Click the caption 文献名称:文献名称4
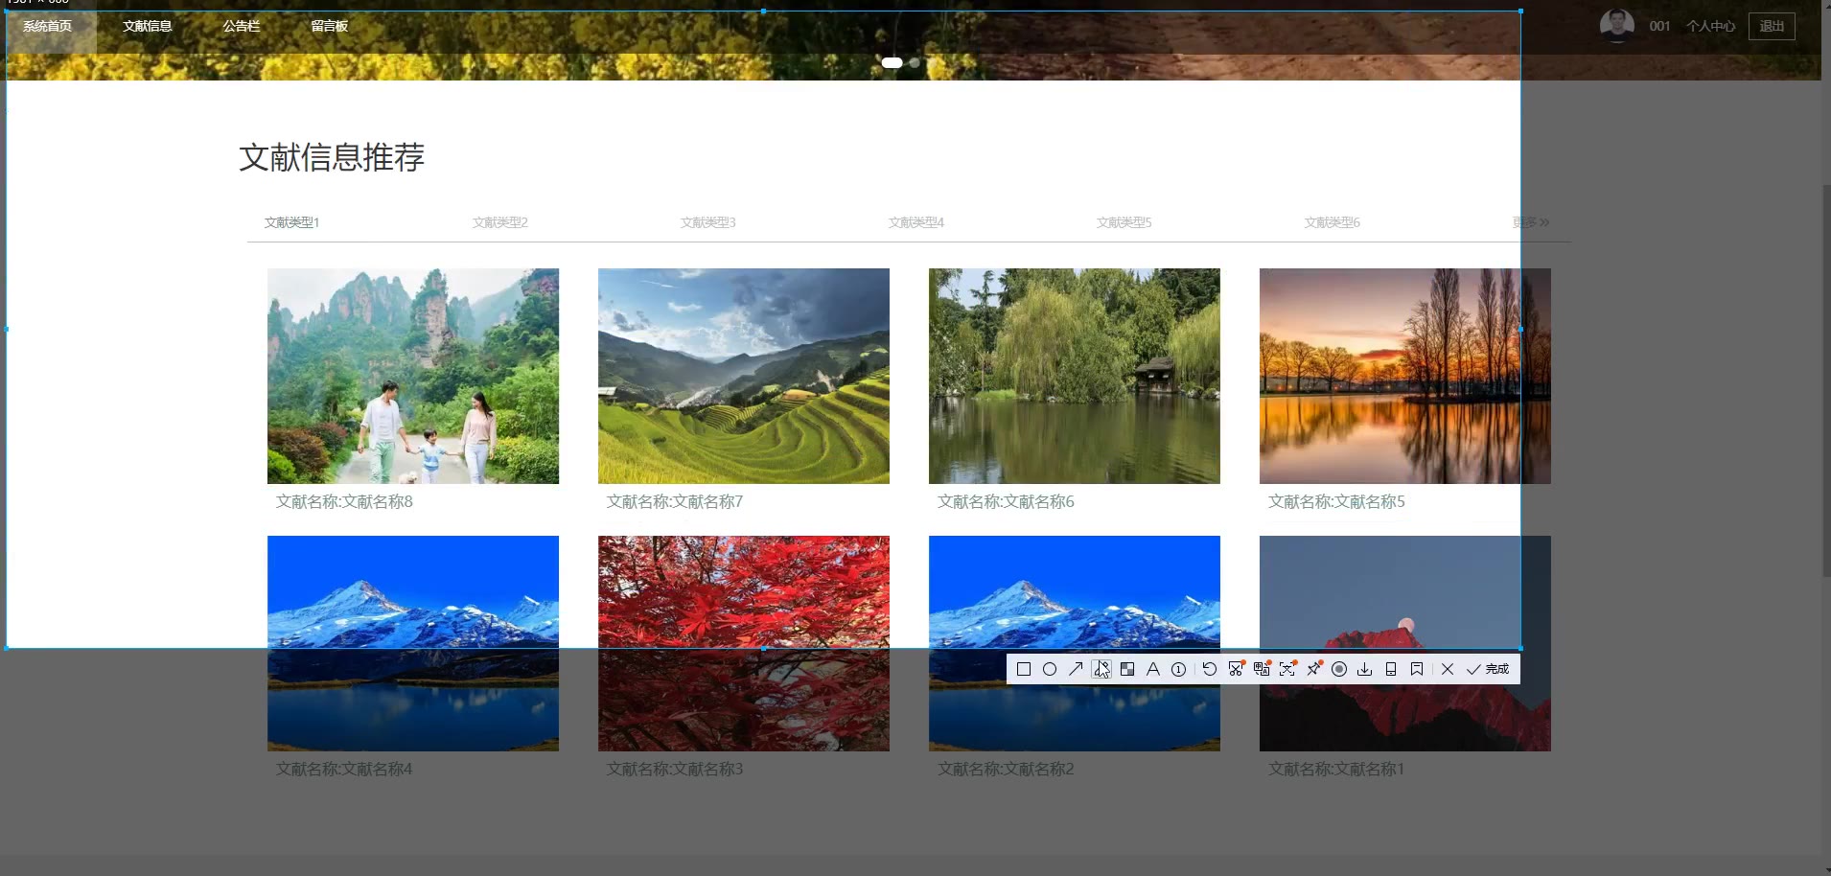This screenshot has height=876, width=1831. tap(344, 769)
